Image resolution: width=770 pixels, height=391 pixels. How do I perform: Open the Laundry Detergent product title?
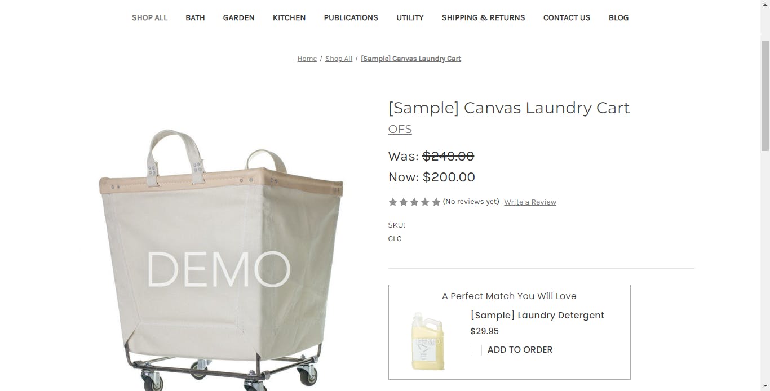click(x=537, y=315)
